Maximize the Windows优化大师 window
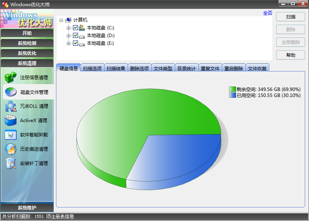Screen dimensions: 309x221 293,3
